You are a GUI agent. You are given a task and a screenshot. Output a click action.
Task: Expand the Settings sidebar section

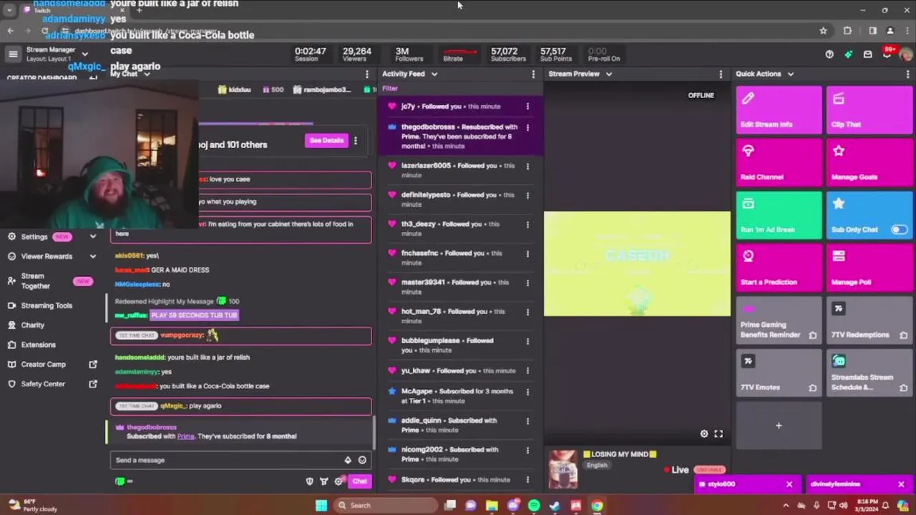point(92,237)
